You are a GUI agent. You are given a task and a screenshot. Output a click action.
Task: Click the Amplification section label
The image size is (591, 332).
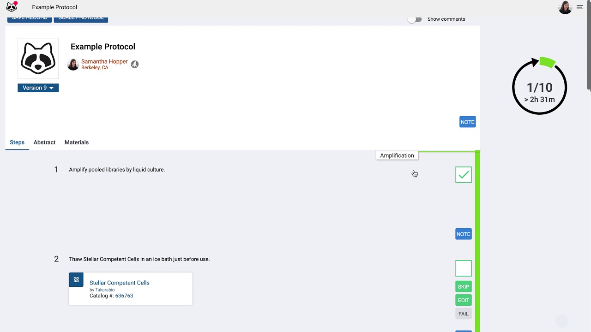point(397,155)
